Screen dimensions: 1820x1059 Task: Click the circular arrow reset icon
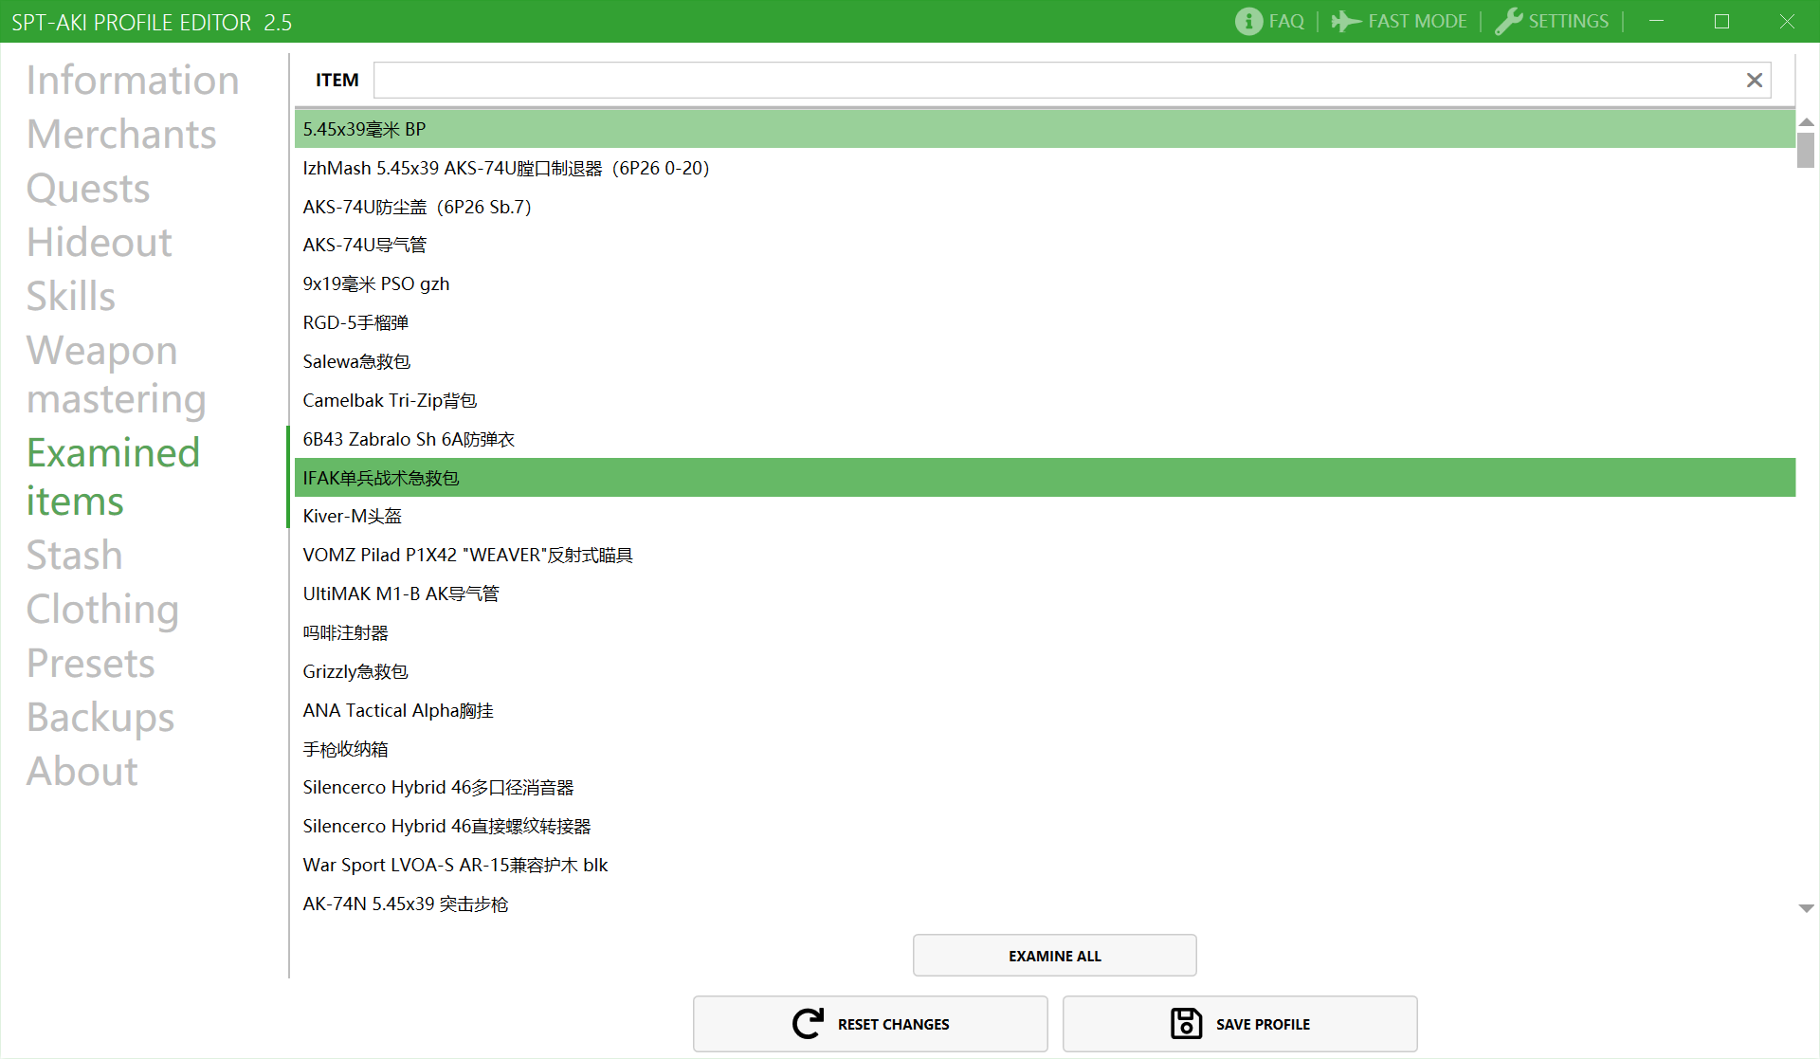click(x=808, y=1024)
